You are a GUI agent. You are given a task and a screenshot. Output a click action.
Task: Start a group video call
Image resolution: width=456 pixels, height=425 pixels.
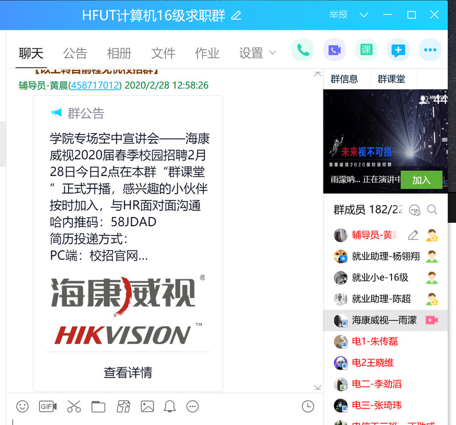click(x=334, y=50)
